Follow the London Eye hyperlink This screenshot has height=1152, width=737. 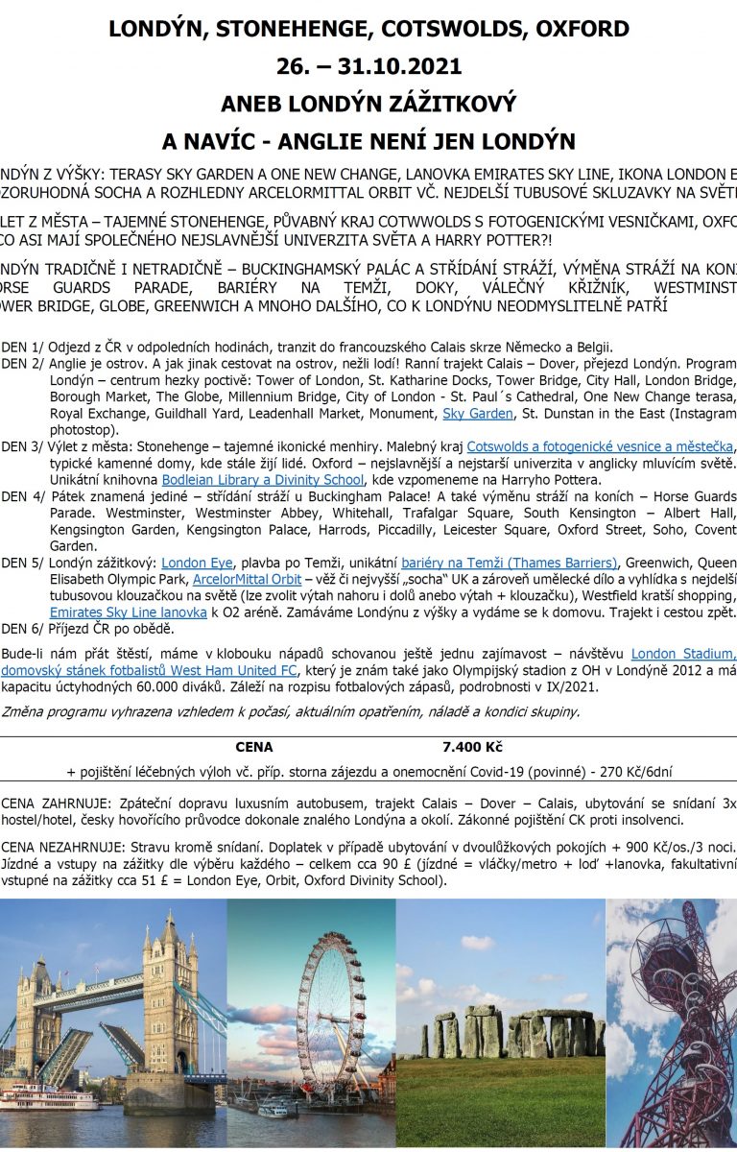pyautogui.click(x=197, y=563)
